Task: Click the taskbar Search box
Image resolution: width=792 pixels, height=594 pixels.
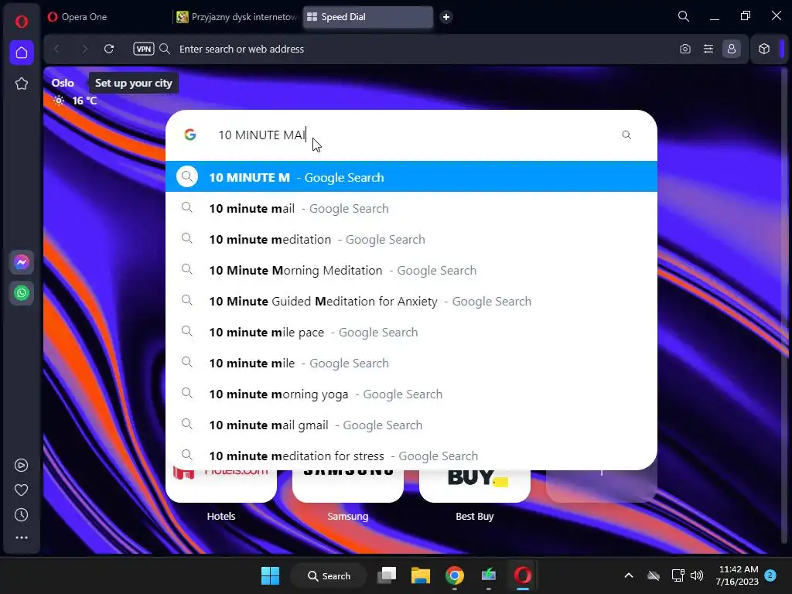Action: click(x=329, y=575)
